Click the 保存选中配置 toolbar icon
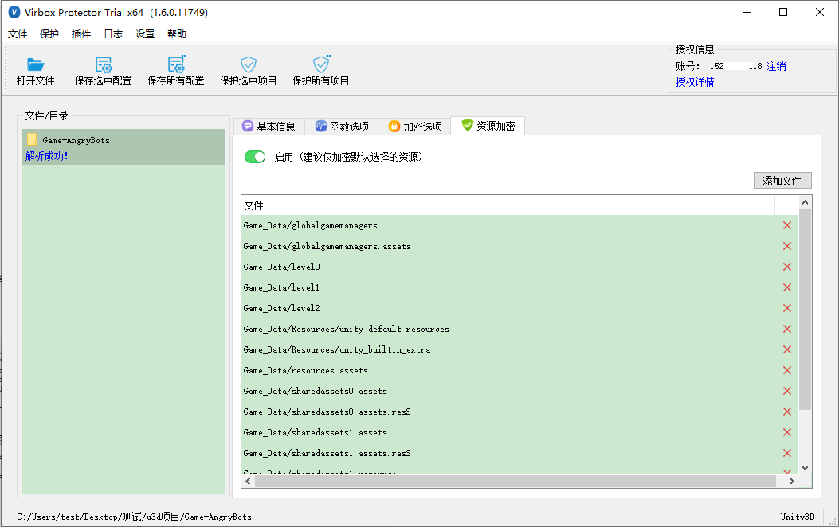The height and width of the screenshot is (527, 839). coord(104,64)
